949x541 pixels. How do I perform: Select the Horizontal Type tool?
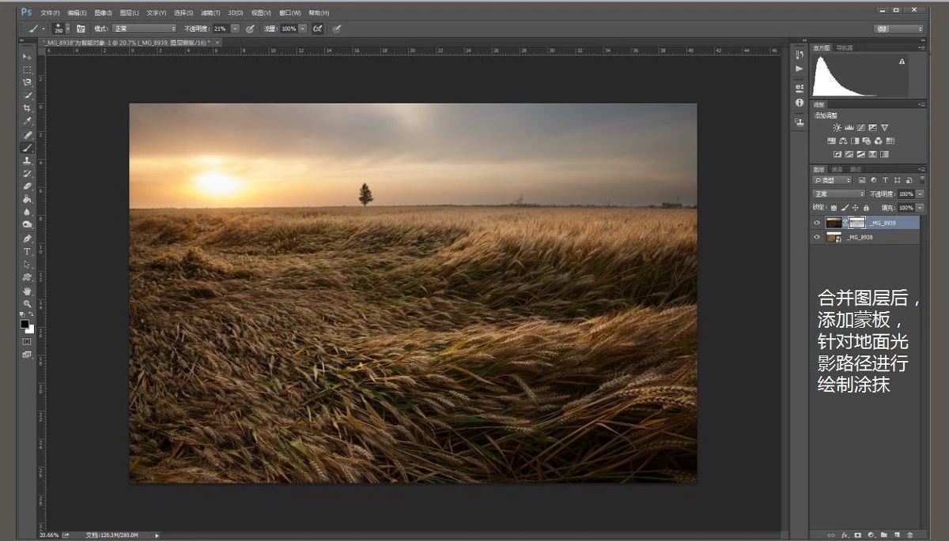pos(27,251)
